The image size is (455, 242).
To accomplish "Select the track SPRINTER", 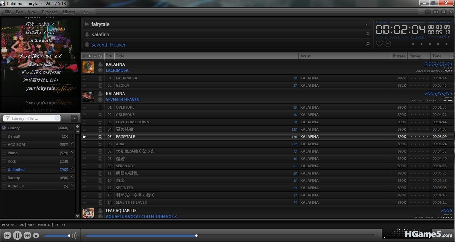I will (x=267, y=188).
